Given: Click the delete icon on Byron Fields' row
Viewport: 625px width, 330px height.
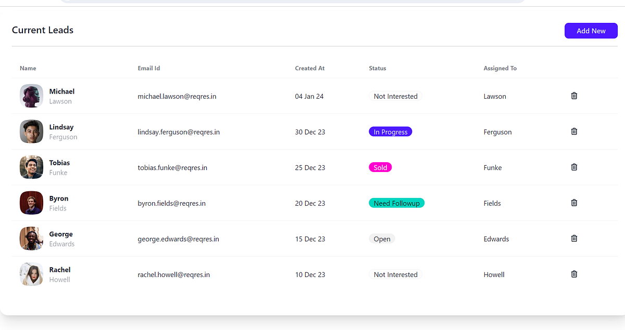Looking at the screenshot, I should pos(574,203).
